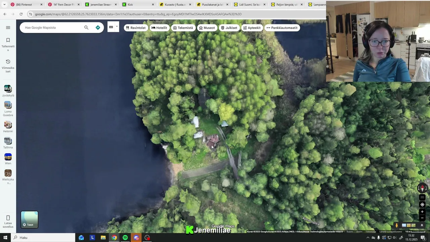Filter by Ravintolat
Viewport: 430px width, 242px height.
[136, 28]
